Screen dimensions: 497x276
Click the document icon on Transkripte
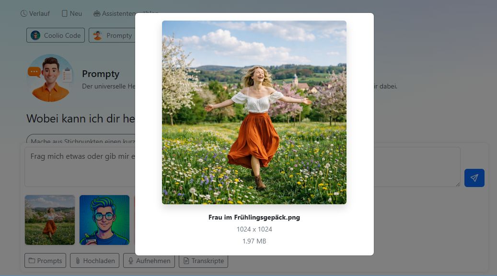coord(186,261)
